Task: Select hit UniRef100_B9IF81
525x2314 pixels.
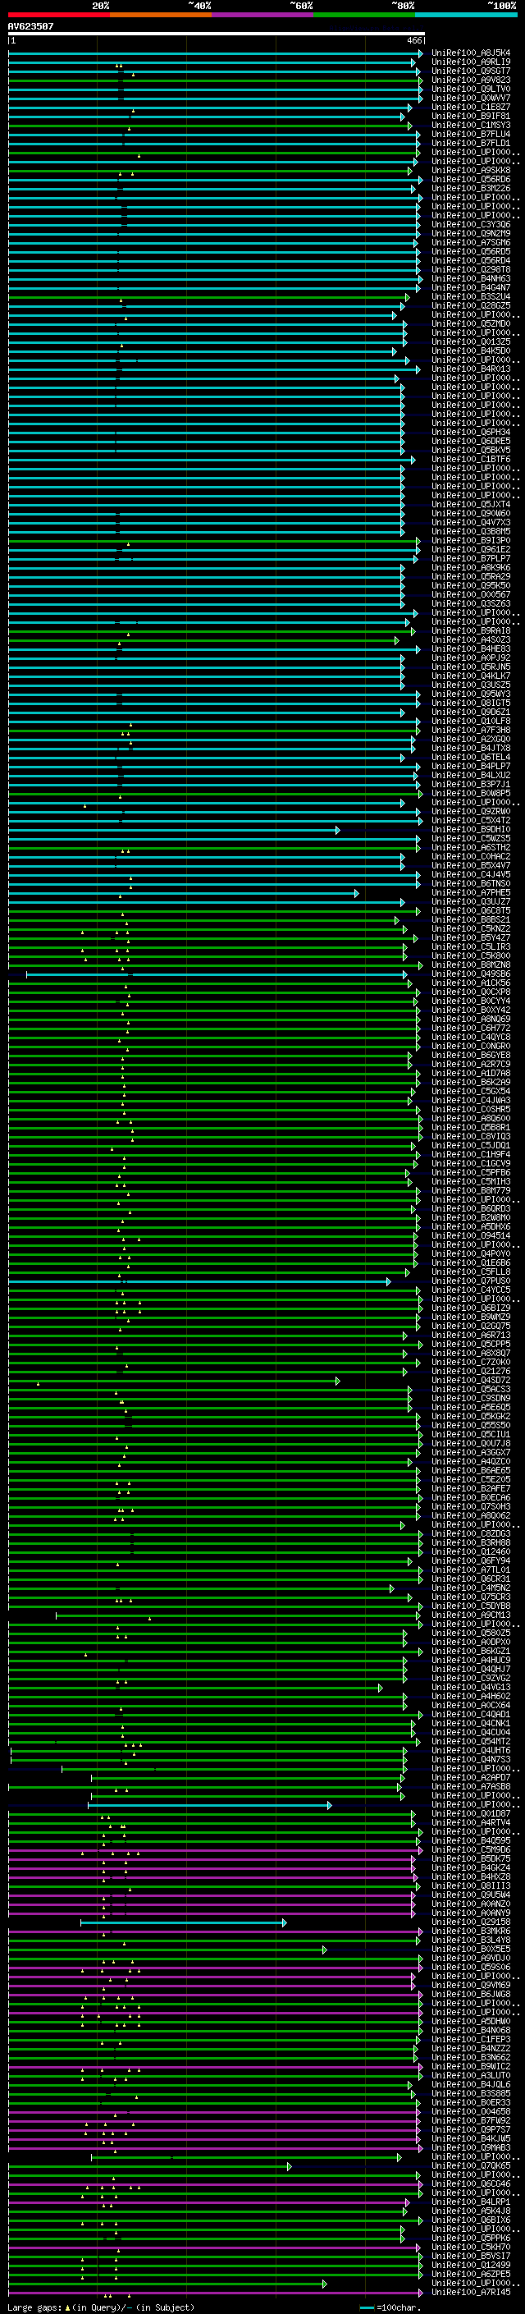Action: tap(471, 116)
